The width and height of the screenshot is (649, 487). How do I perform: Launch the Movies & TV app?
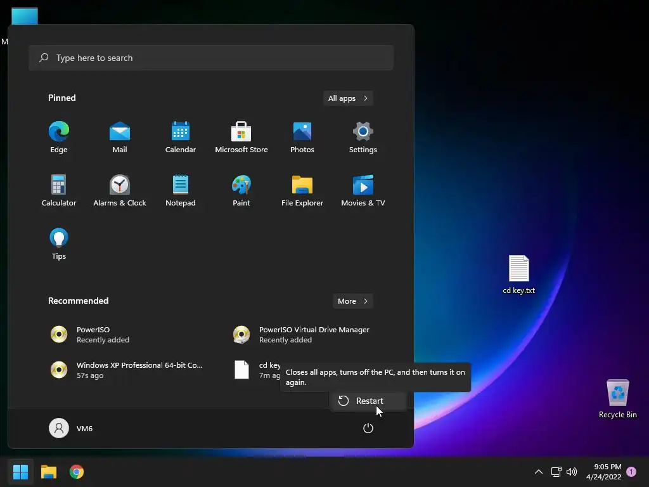(x=363, y=190)
